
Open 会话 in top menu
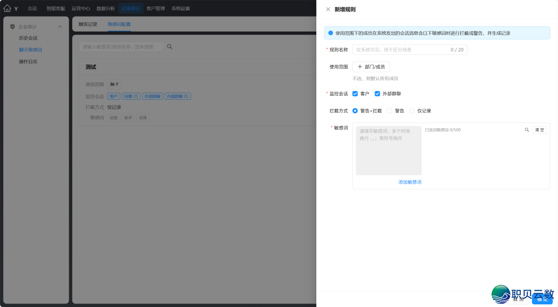coord(33,8)
